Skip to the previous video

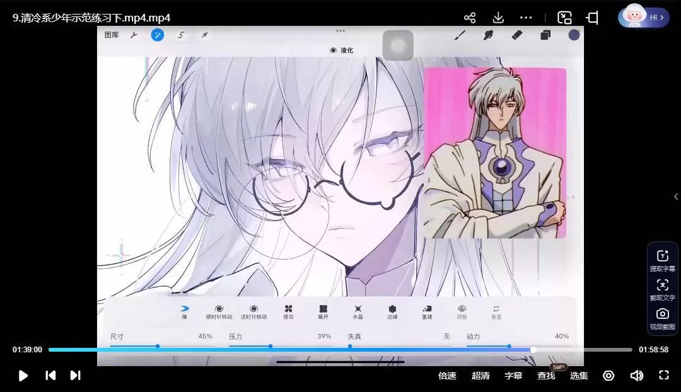[50, 376]
